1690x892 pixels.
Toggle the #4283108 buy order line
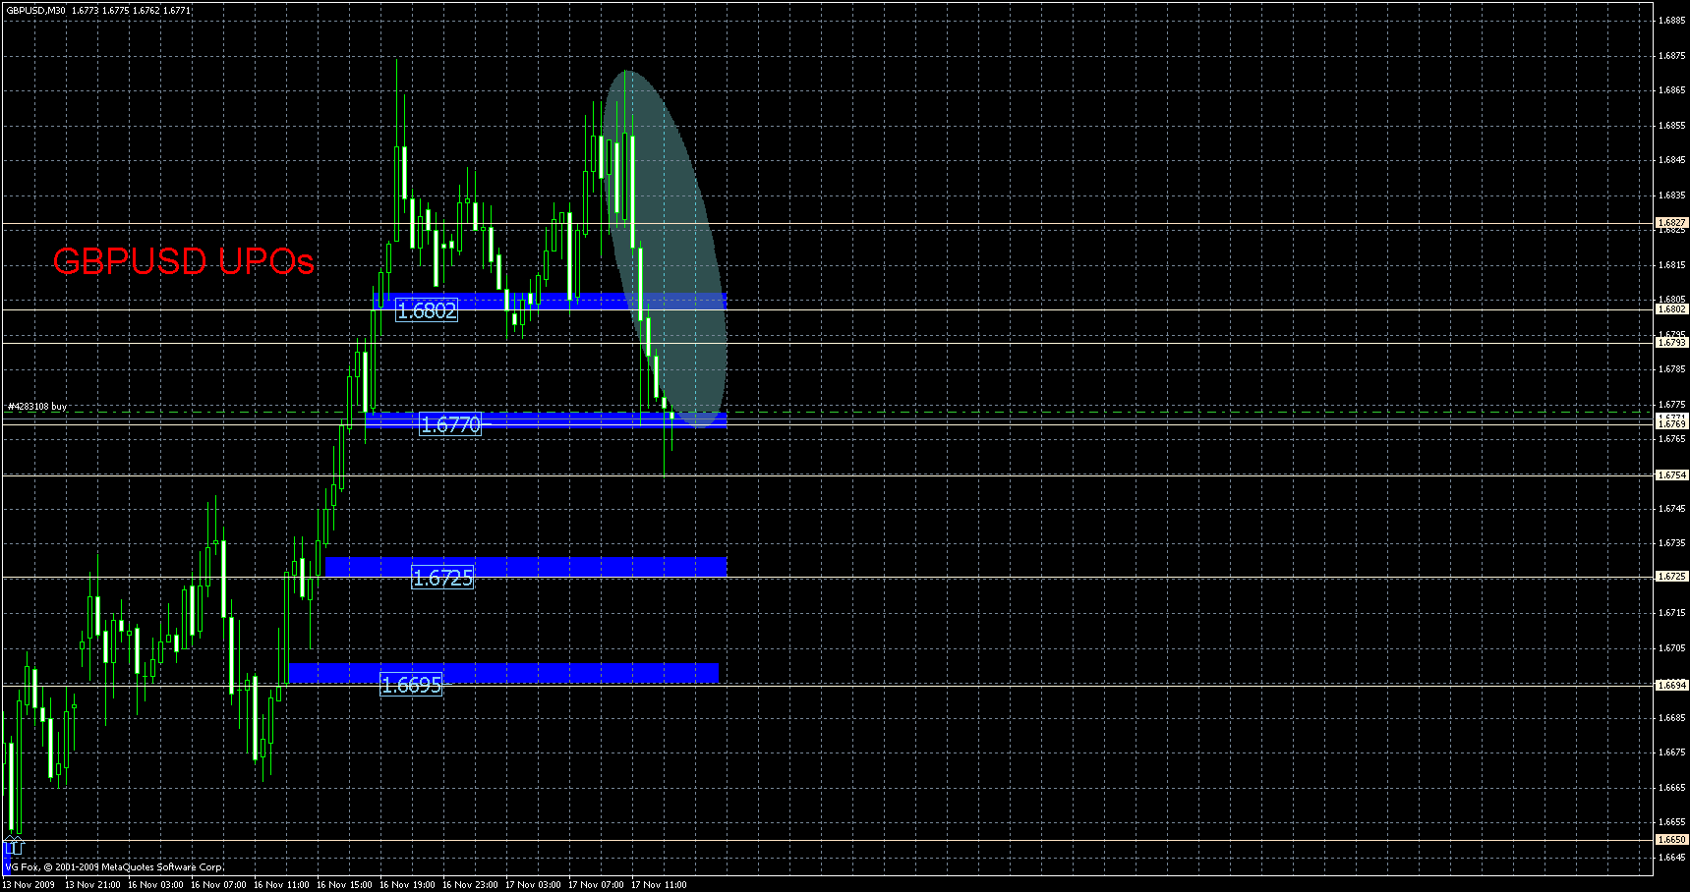click(36, 405)
